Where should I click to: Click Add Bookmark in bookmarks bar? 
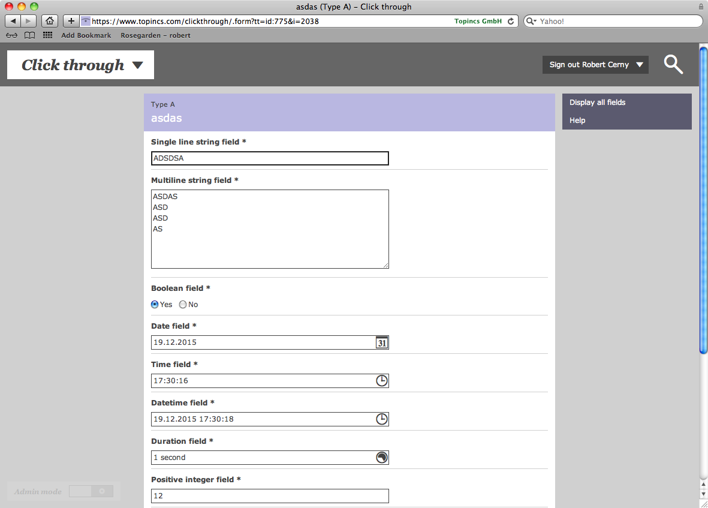tap(86, 35)
